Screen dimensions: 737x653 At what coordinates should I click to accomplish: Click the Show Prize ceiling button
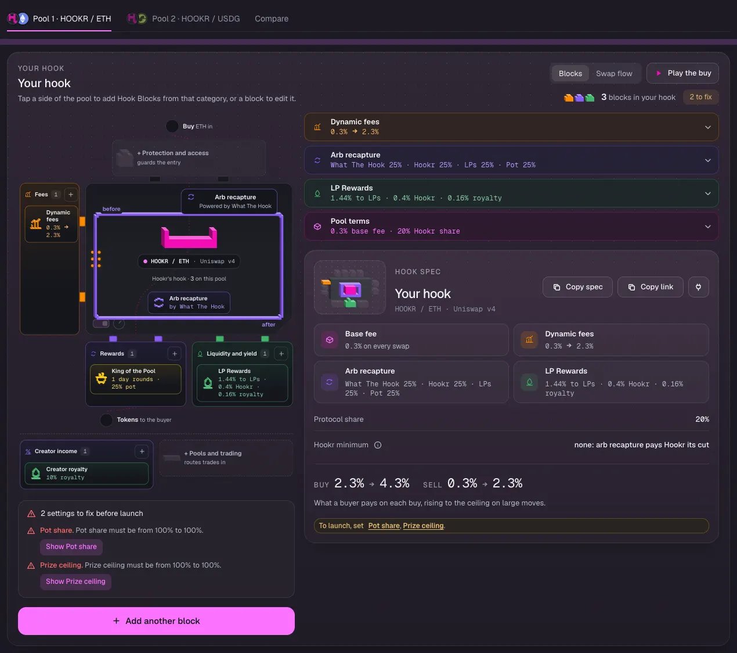pyautogui.click(x=75, y=582)
